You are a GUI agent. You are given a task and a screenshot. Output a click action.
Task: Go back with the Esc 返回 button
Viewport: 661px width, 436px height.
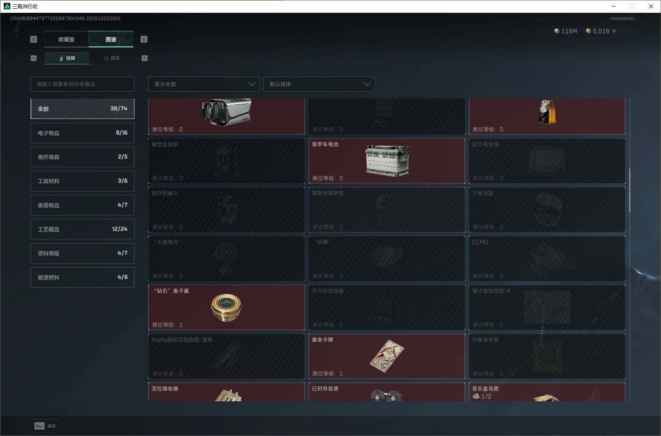[45, 426]
